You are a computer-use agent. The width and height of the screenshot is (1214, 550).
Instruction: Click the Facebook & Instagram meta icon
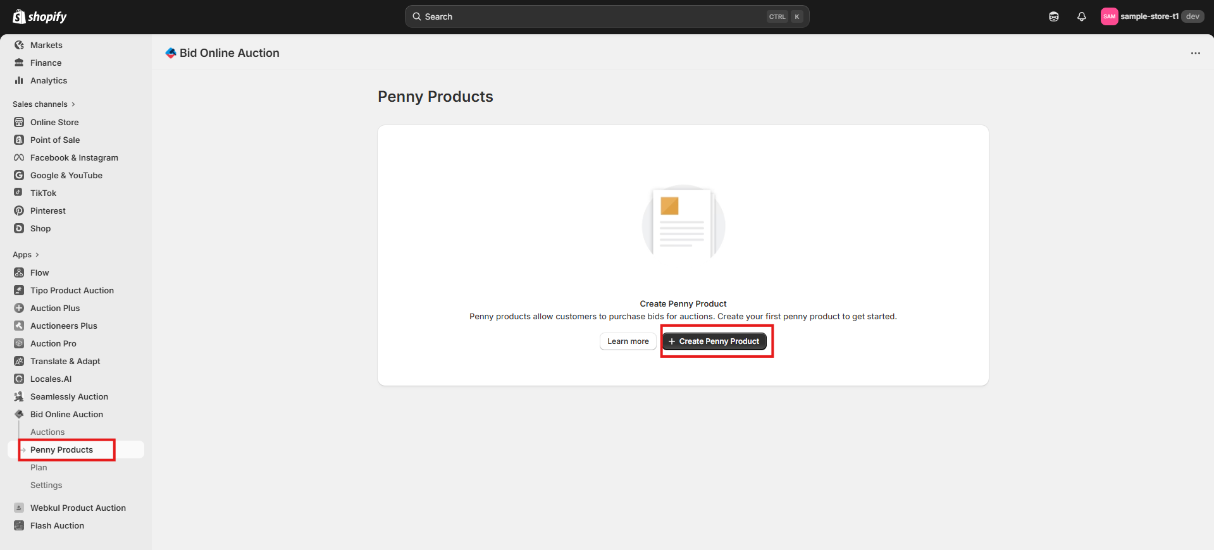(x=19, y=157)
